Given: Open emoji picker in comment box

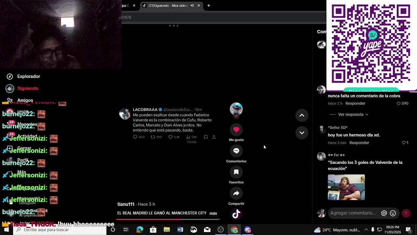Looking at the screenshot, I should (393, 213).
